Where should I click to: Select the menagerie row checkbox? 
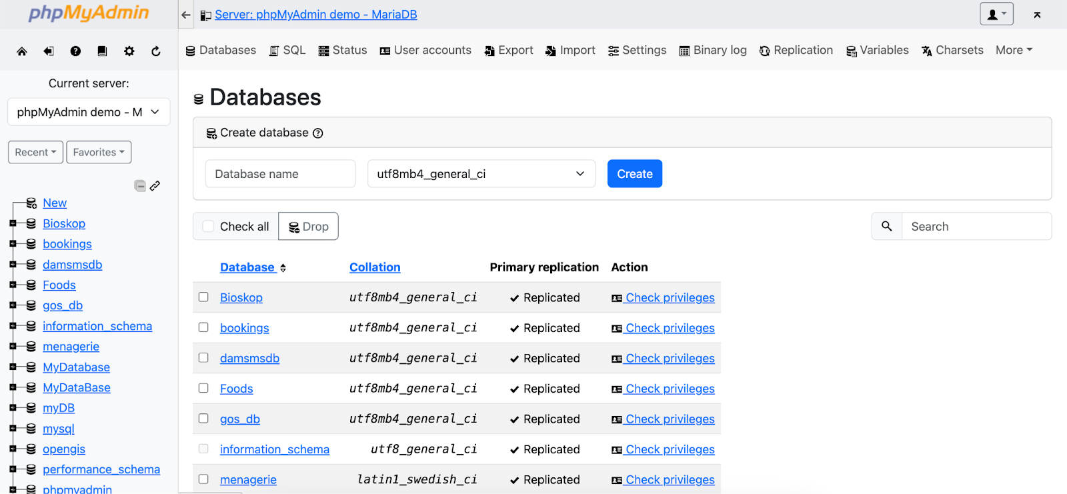203,479
